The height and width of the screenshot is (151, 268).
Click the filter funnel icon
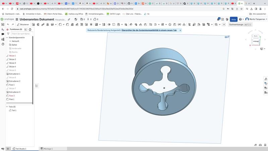[8, 34]
